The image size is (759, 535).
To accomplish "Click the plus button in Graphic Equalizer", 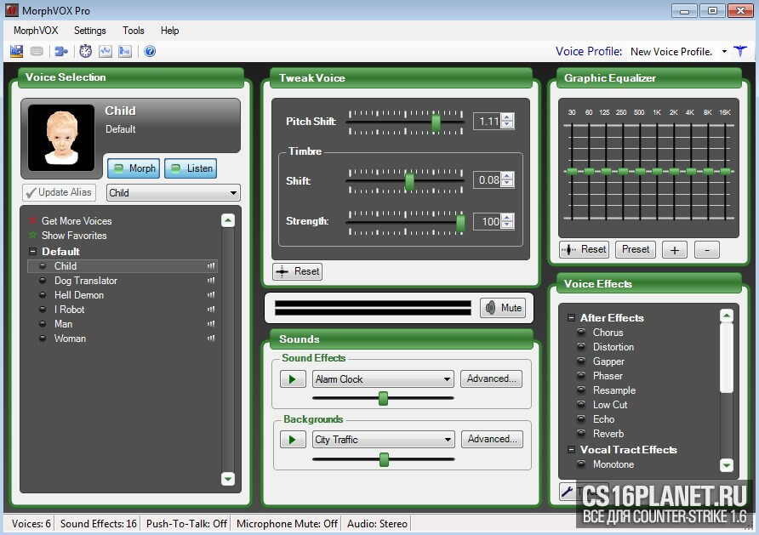I will click(675, 250).
